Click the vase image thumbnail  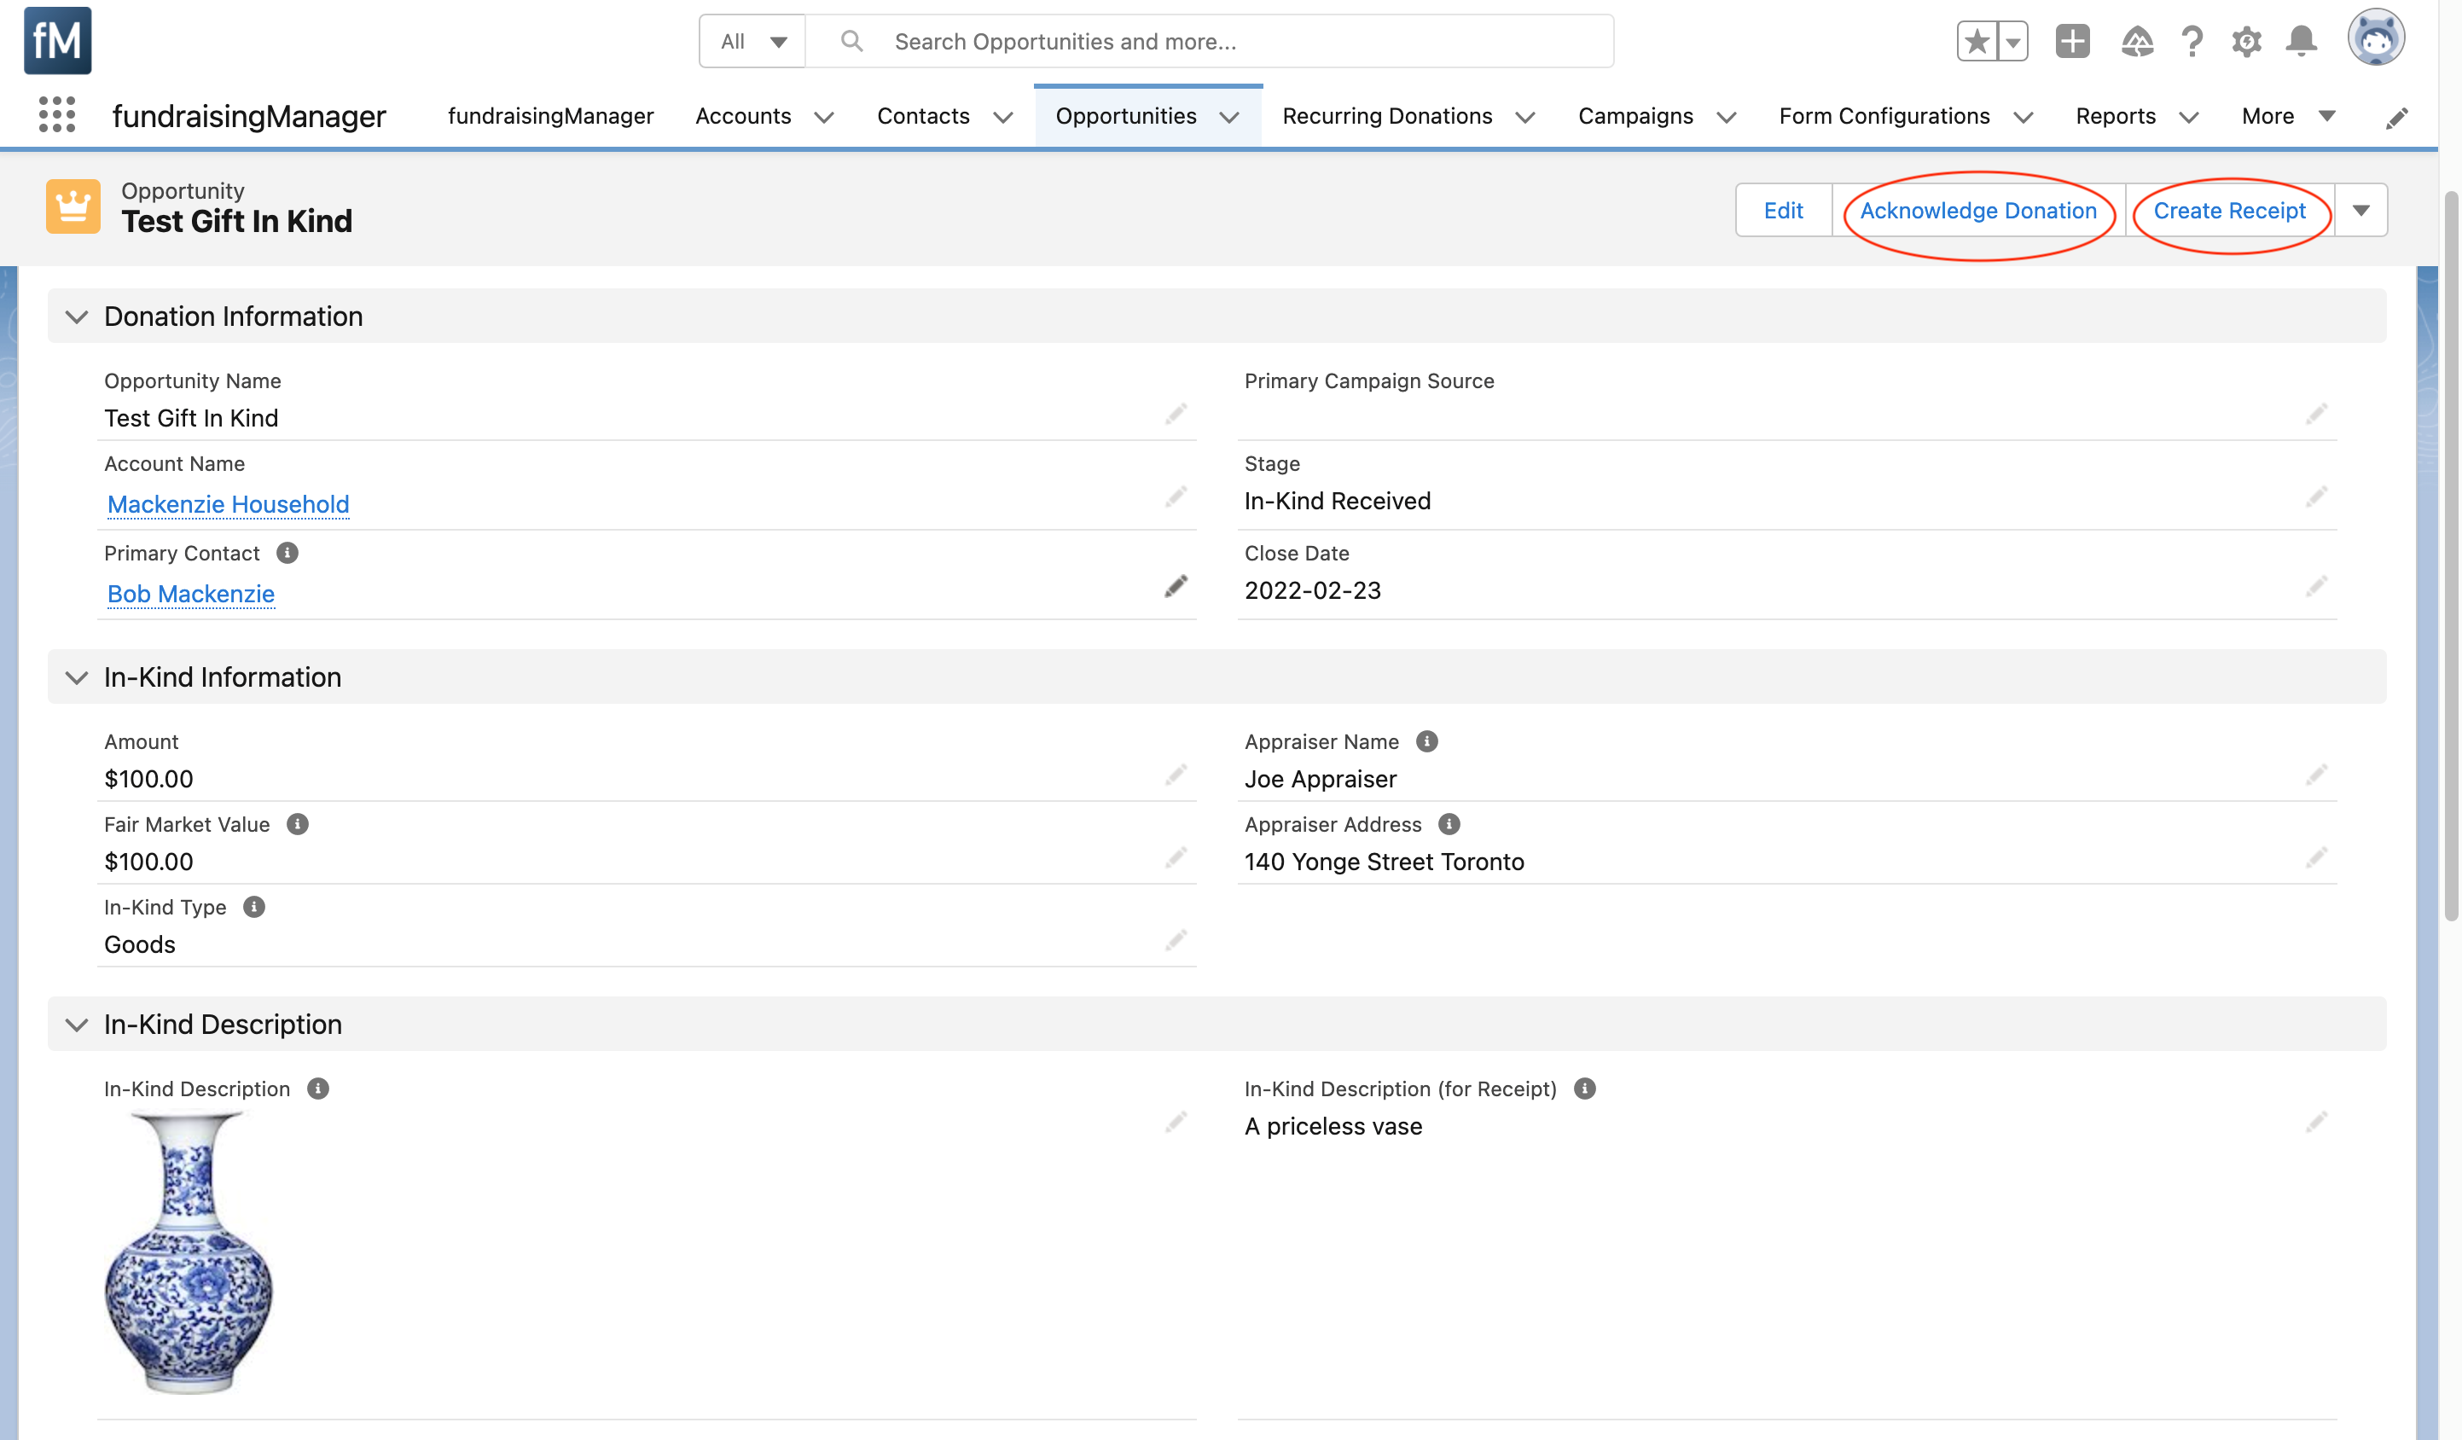[189, 1253]
